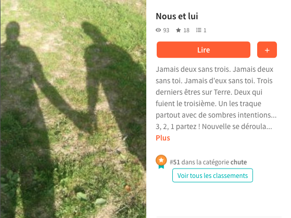
Task: Click the plus symbol inside orange button
Action: pyautogui.click(x=267, y=50)
